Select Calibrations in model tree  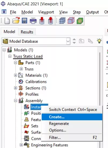click(x=36, y=82)
